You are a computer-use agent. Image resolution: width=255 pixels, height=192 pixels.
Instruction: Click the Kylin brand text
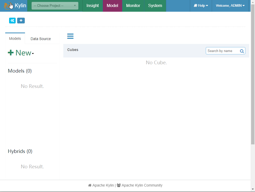(x=21, y=5)
